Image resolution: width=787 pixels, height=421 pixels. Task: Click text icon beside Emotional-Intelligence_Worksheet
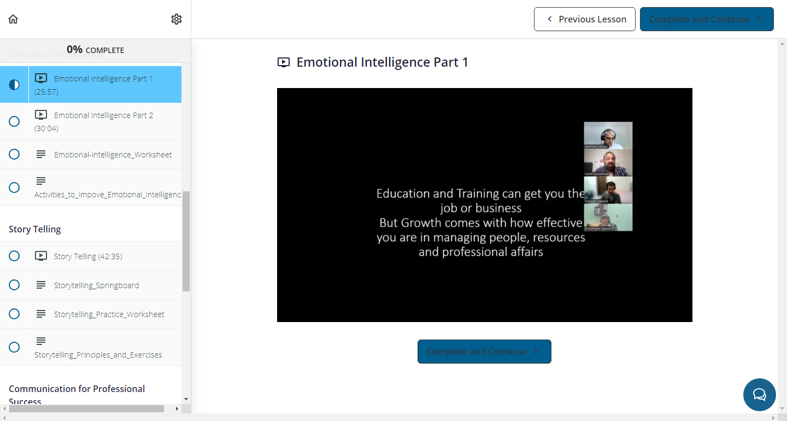coord(41,154)
